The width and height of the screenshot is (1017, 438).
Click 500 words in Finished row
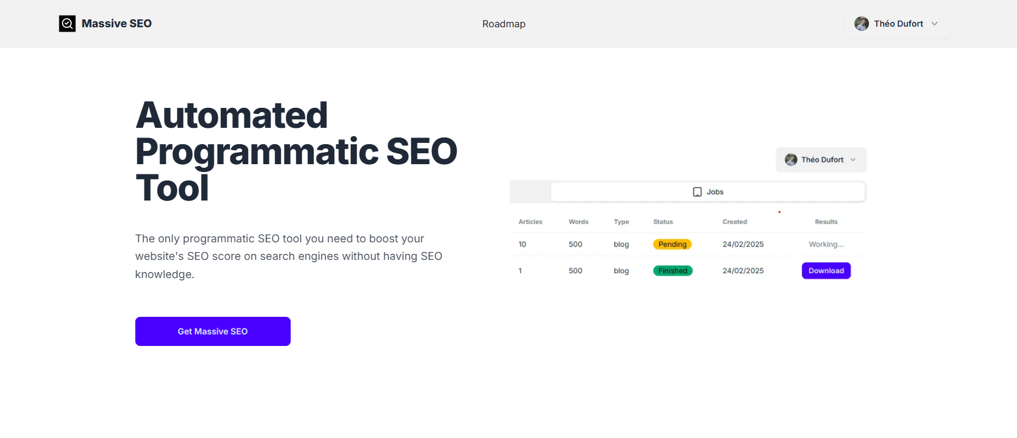tap(575, 271)
